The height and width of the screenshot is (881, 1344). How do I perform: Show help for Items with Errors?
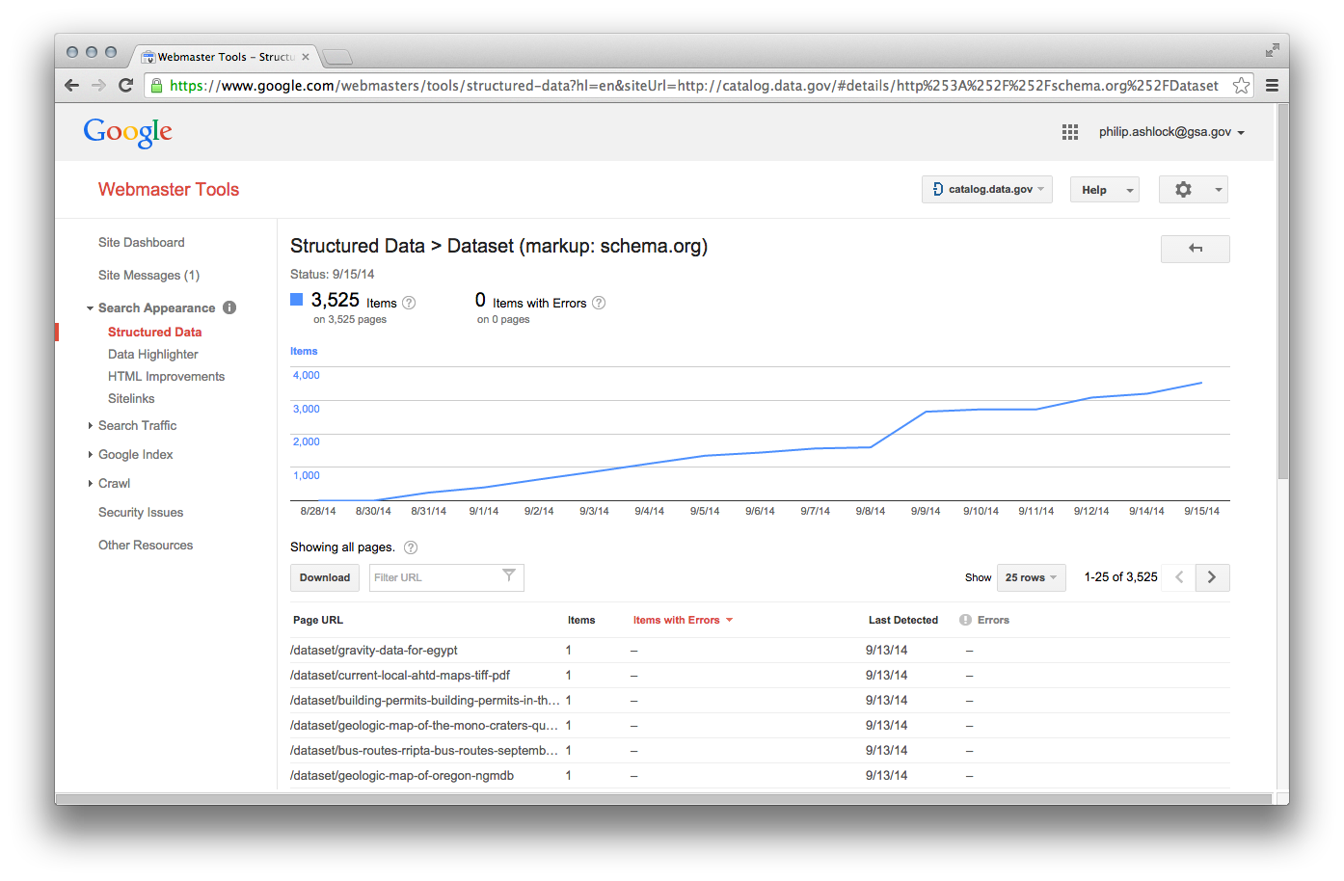(x=599, y=303)
